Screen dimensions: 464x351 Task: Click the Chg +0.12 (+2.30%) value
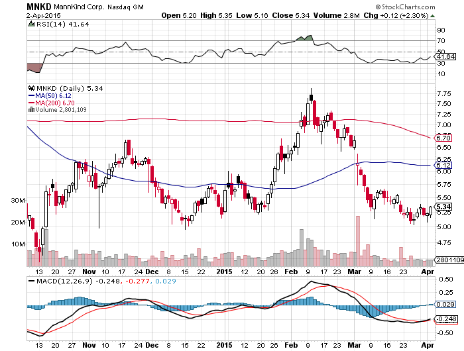(396, 15)
